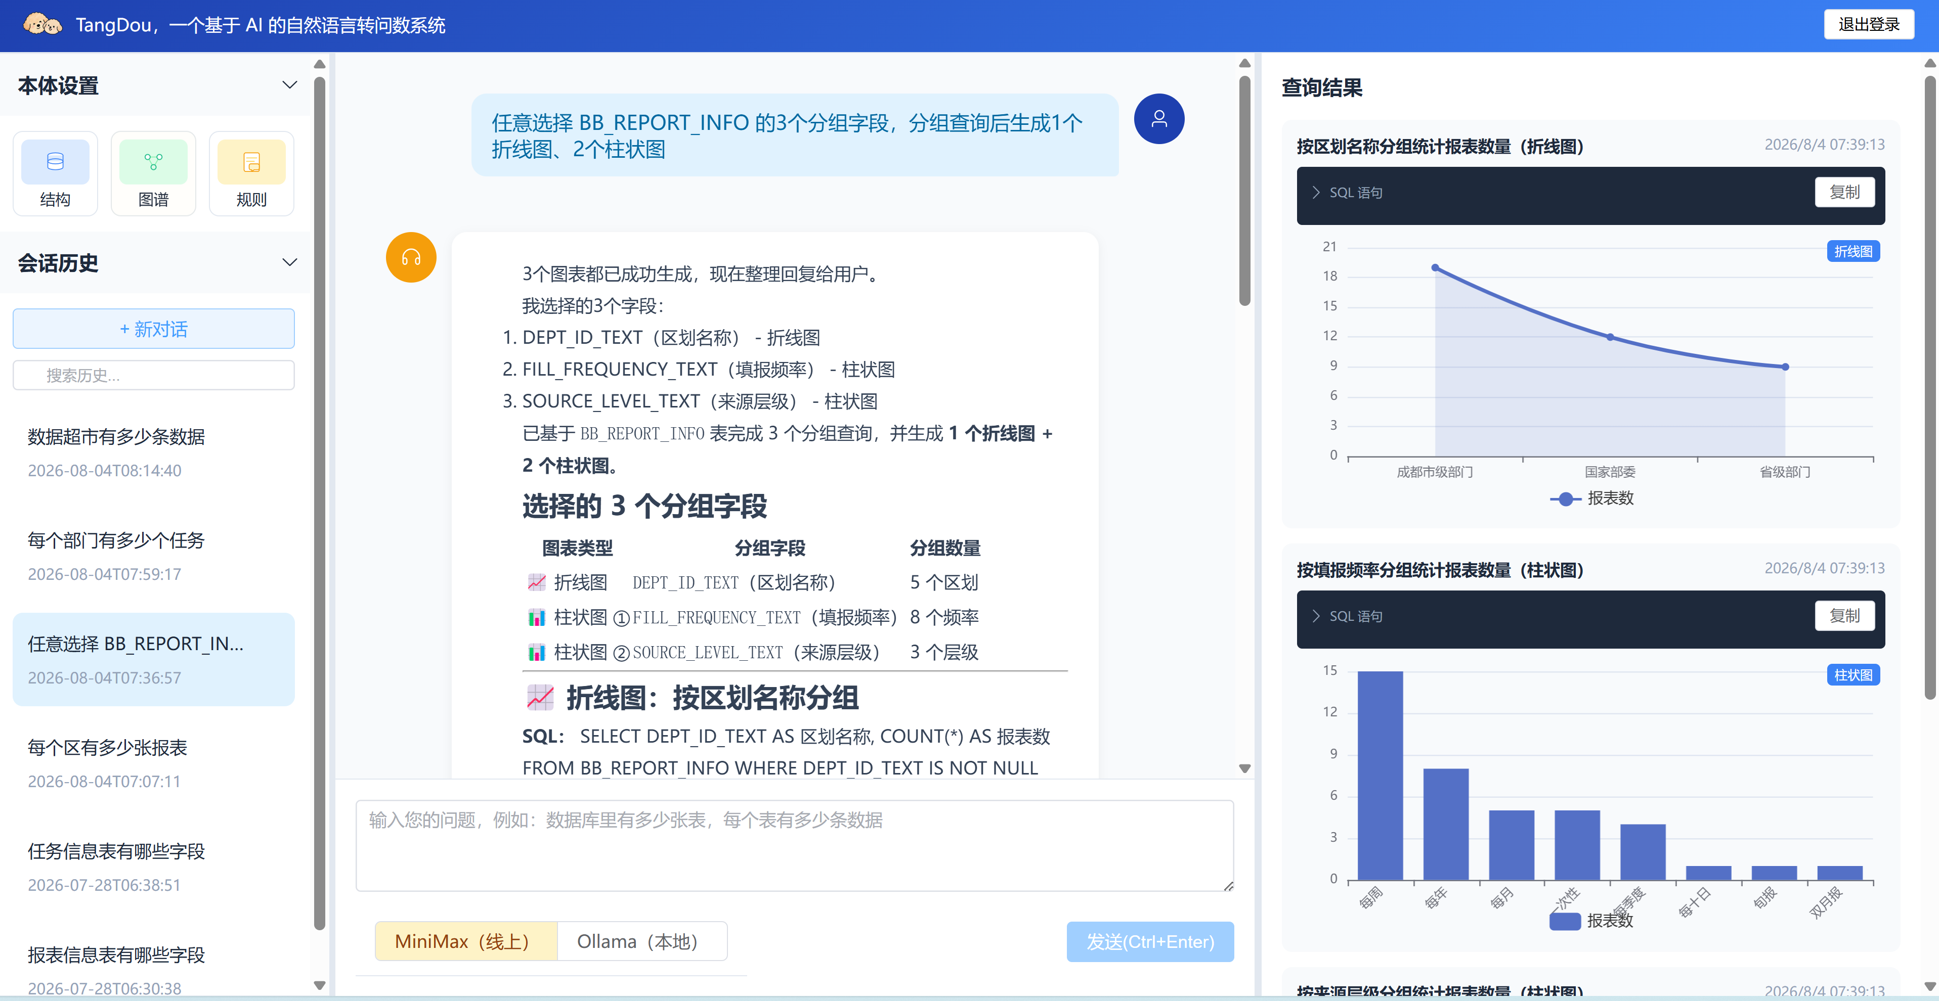This screenshot has width=1939, height=1001.
Task: Click the TangDou dog logo
Action: (x=42, y=25)
